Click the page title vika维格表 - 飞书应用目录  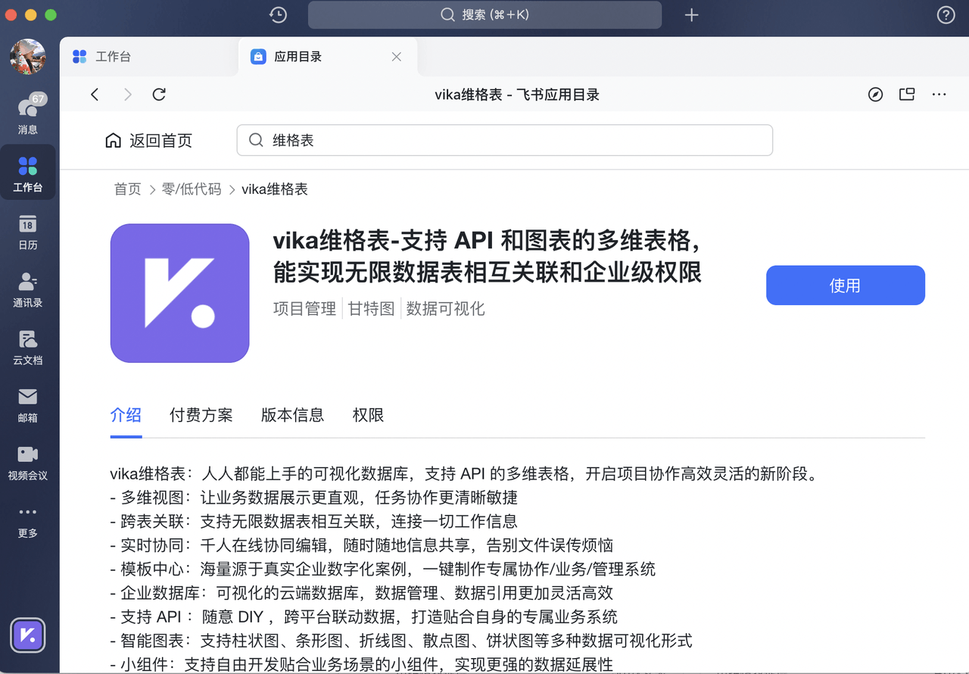click(x=517, y=95)
